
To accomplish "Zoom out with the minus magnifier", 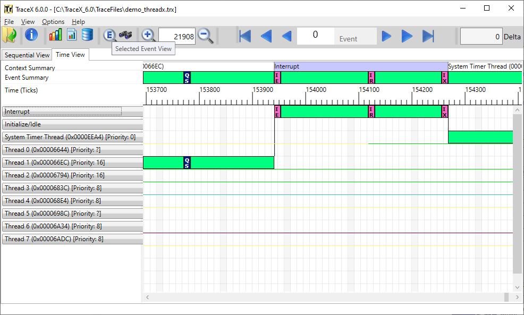I will (x=205, y=36).
